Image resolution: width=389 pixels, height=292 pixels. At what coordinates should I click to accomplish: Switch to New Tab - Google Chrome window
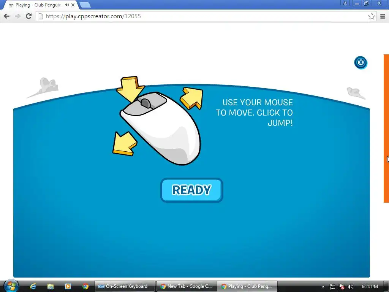(x=187, y=286)
